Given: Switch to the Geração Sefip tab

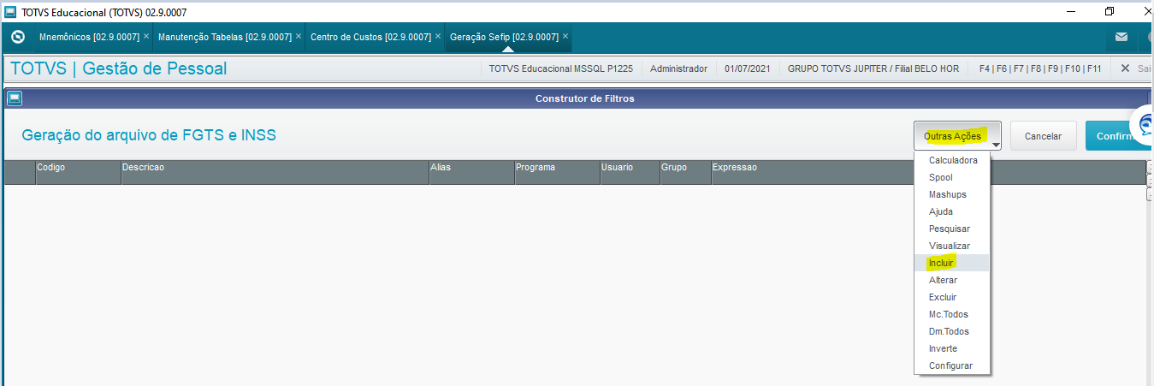Looking at the screenshot, I should click(x=504, y=38).
